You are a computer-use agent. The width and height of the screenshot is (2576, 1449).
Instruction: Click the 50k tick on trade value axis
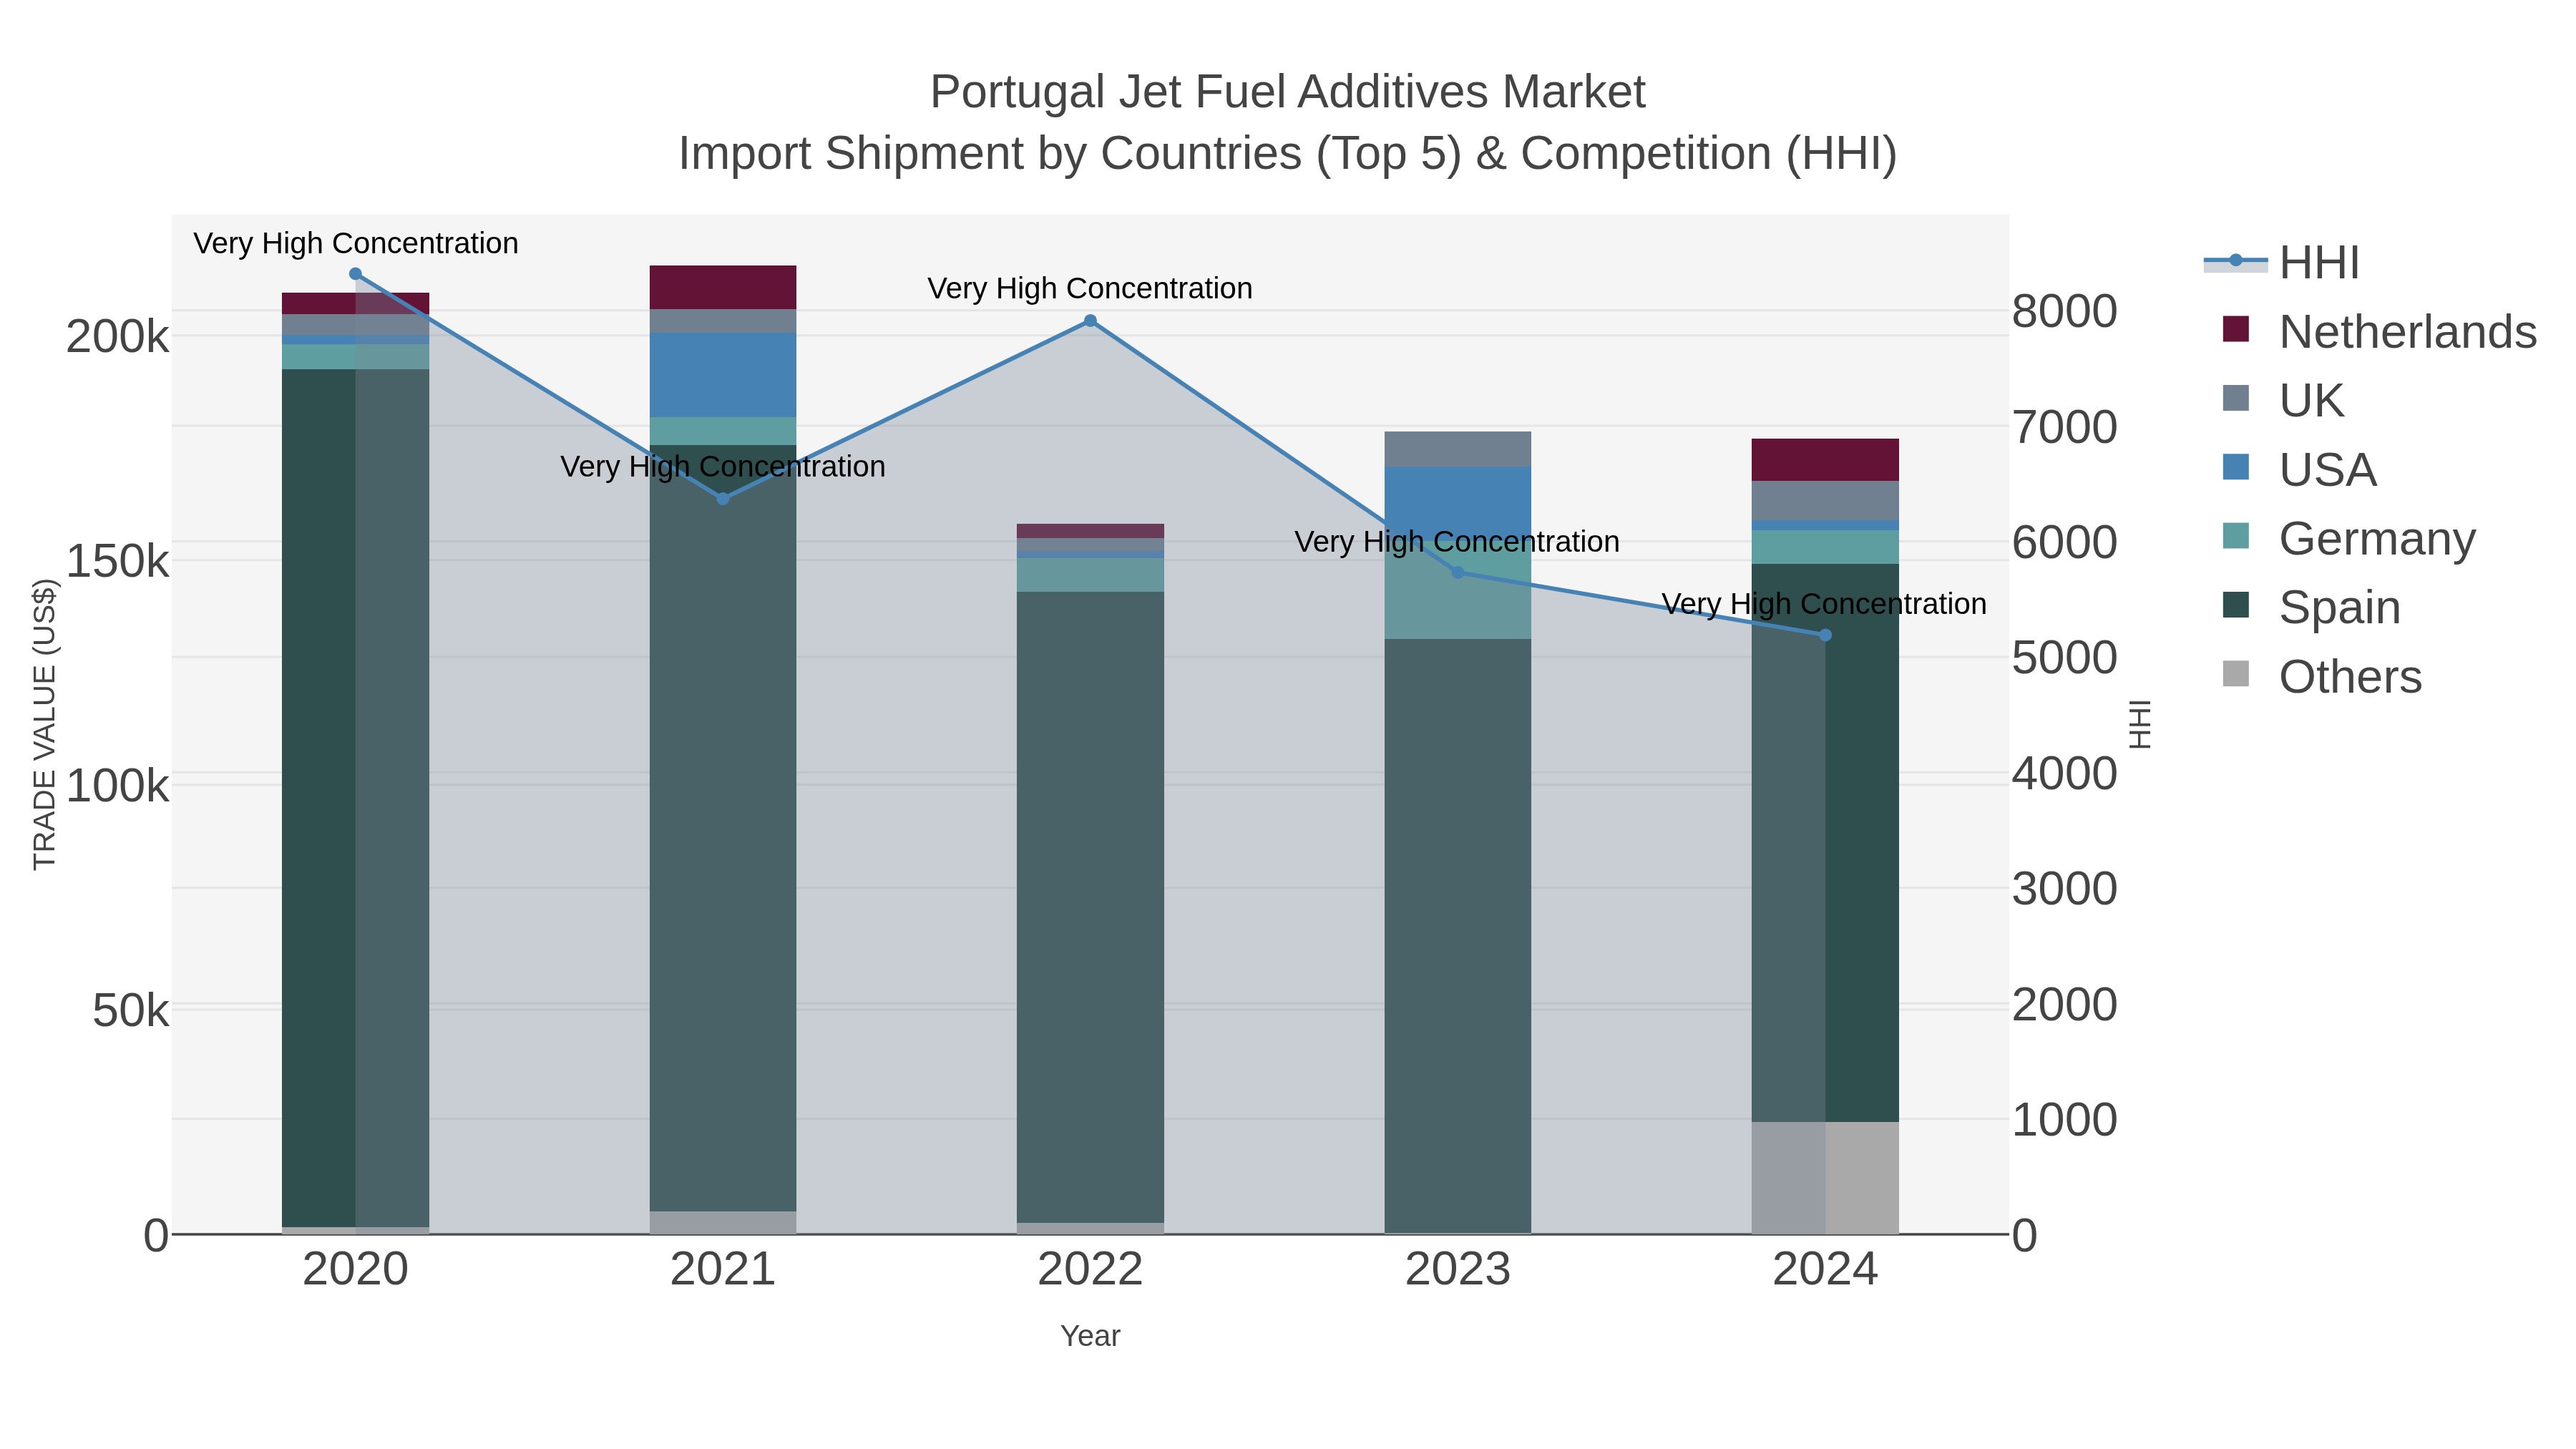point(131,1011)
